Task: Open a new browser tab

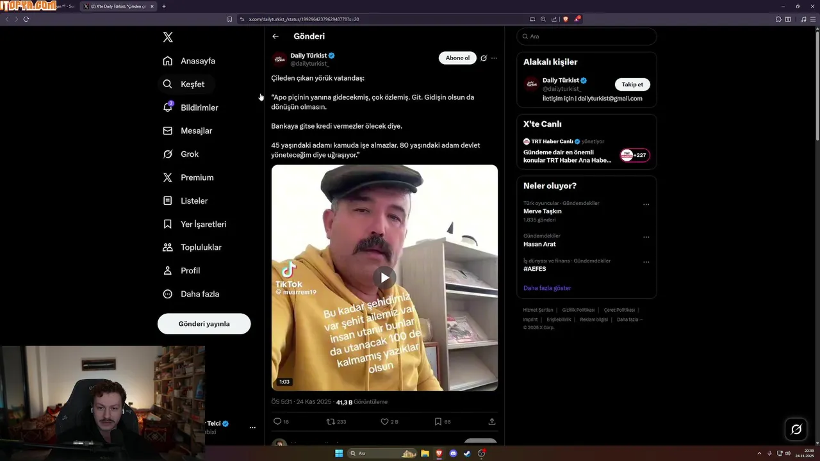Action: coord(164,6)
